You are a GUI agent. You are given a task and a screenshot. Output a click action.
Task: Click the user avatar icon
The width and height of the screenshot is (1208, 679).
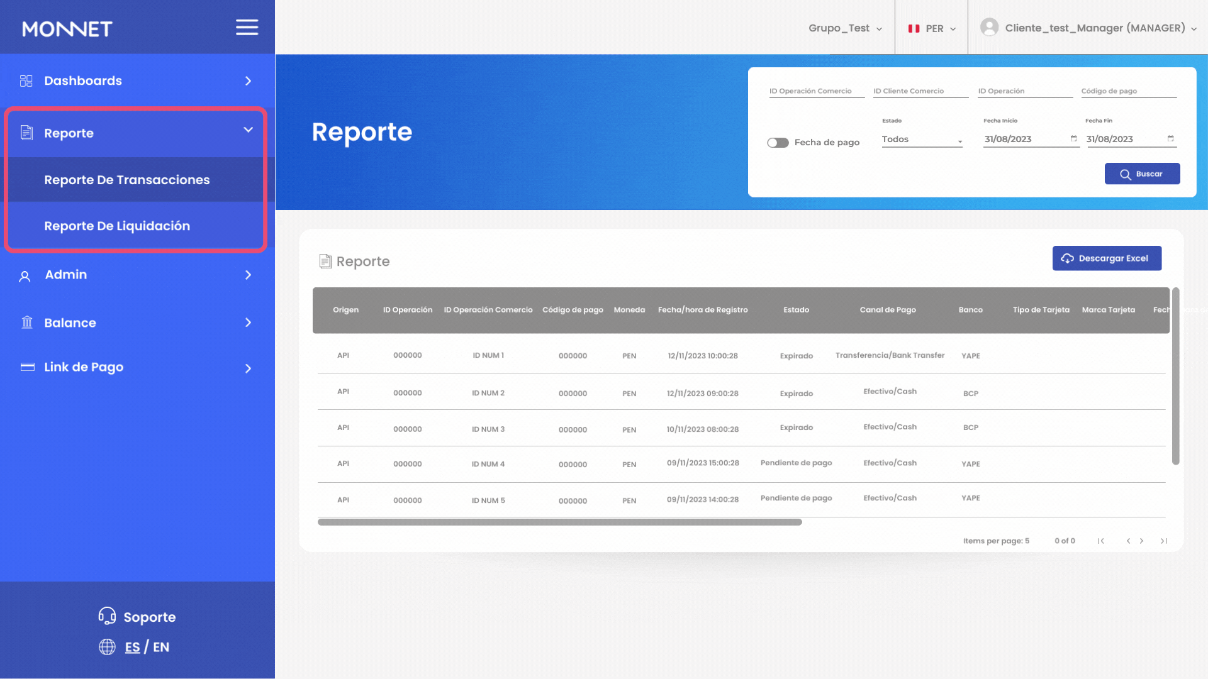[x=989, y=28]
